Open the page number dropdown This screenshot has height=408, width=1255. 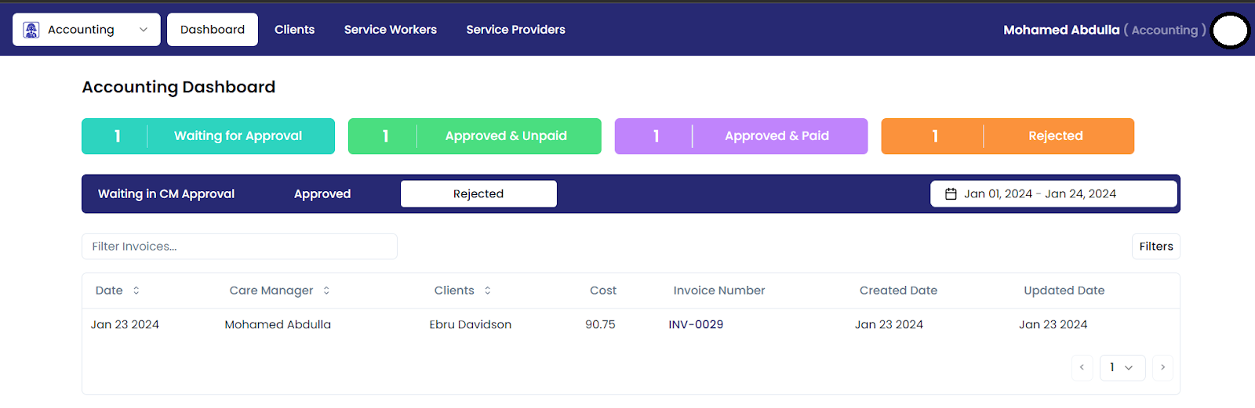click(1122, 367)
